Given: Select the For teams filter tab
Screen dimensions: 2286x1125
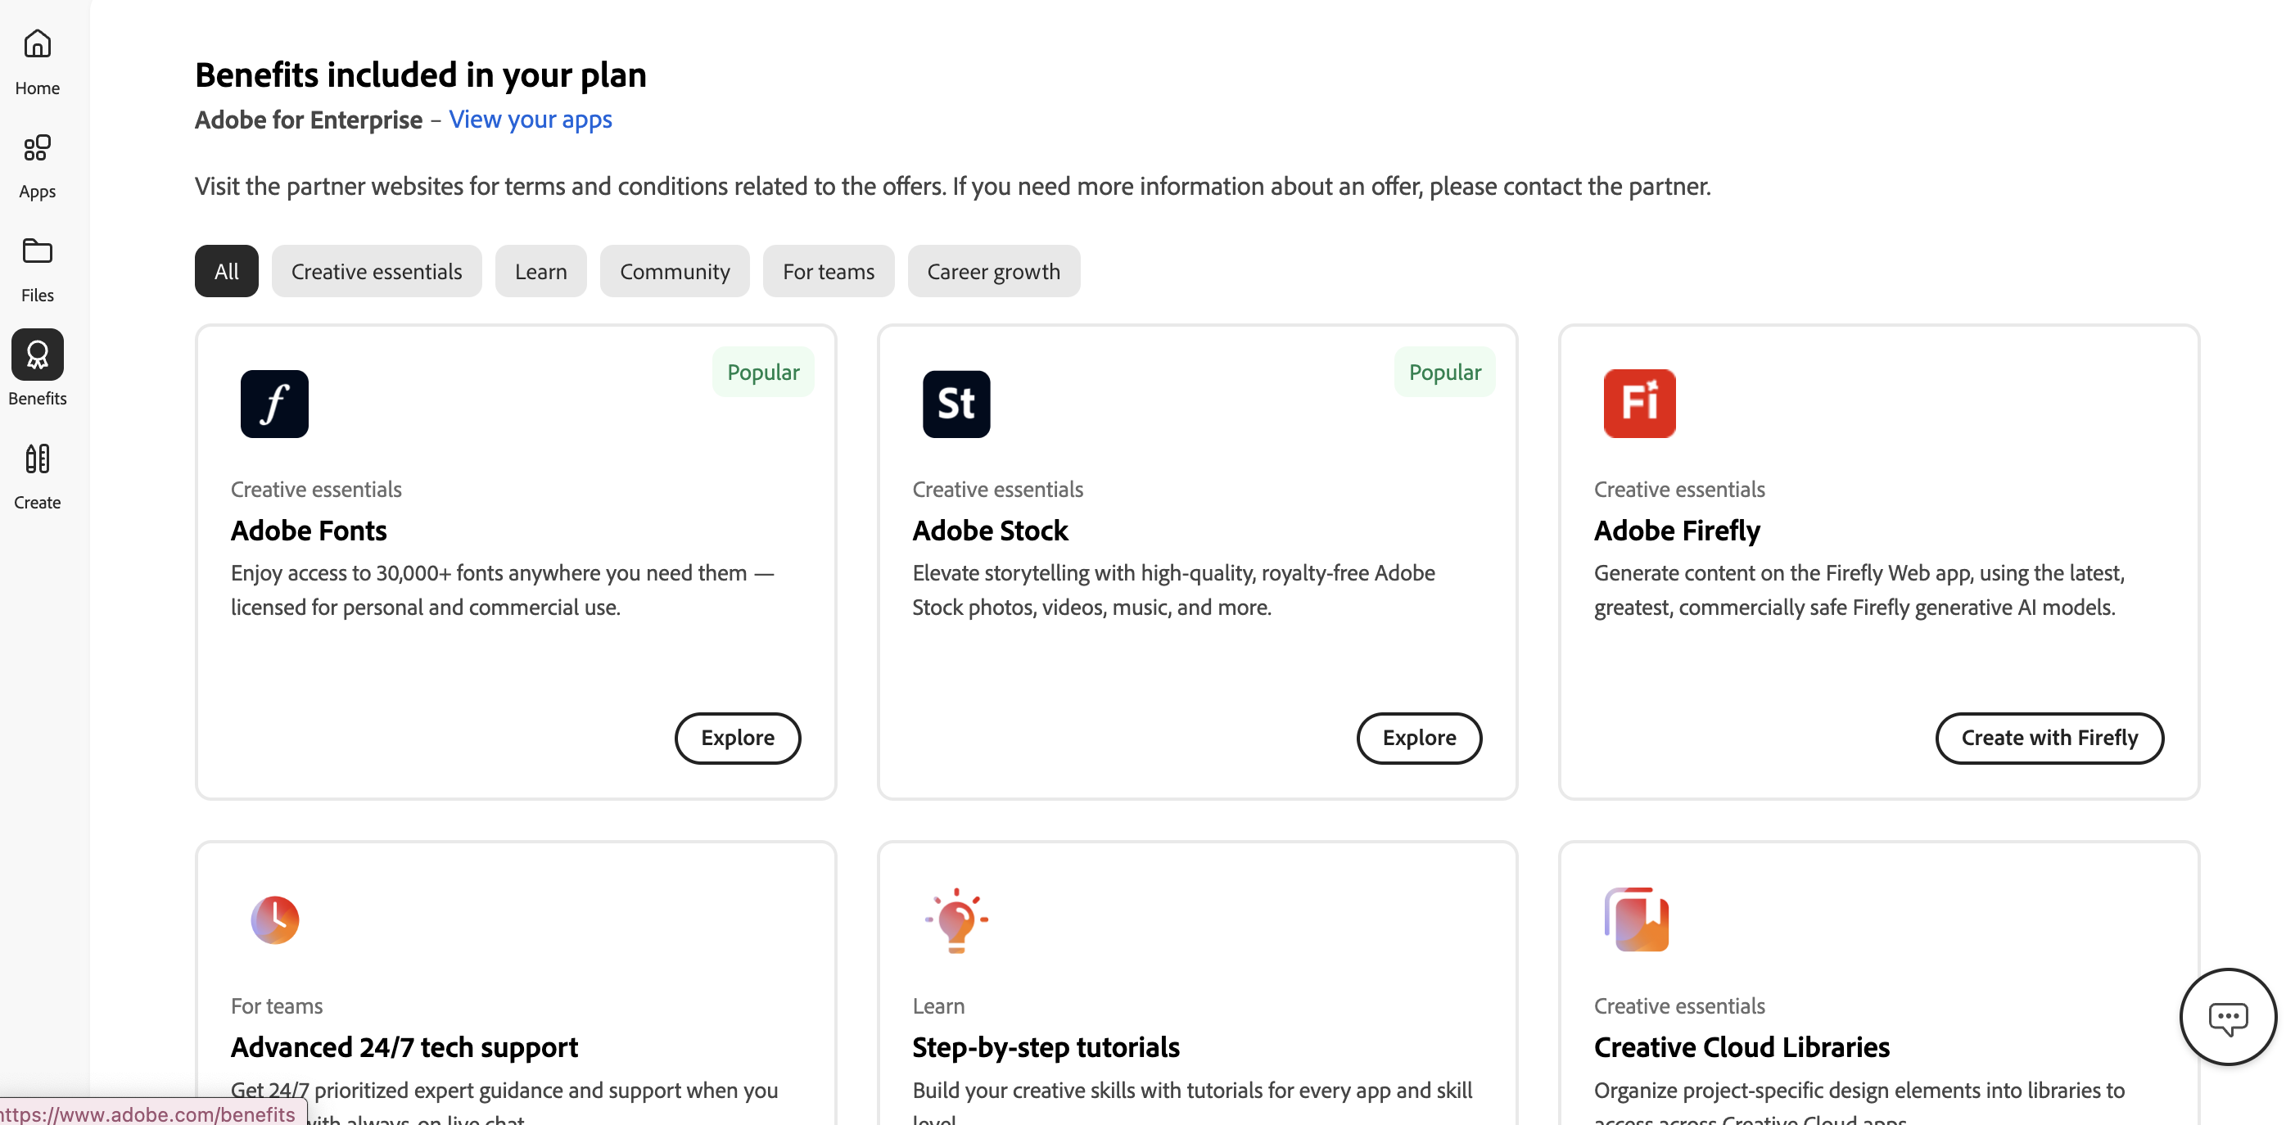Looking at the screenshot, I should (x=828, y=270).
